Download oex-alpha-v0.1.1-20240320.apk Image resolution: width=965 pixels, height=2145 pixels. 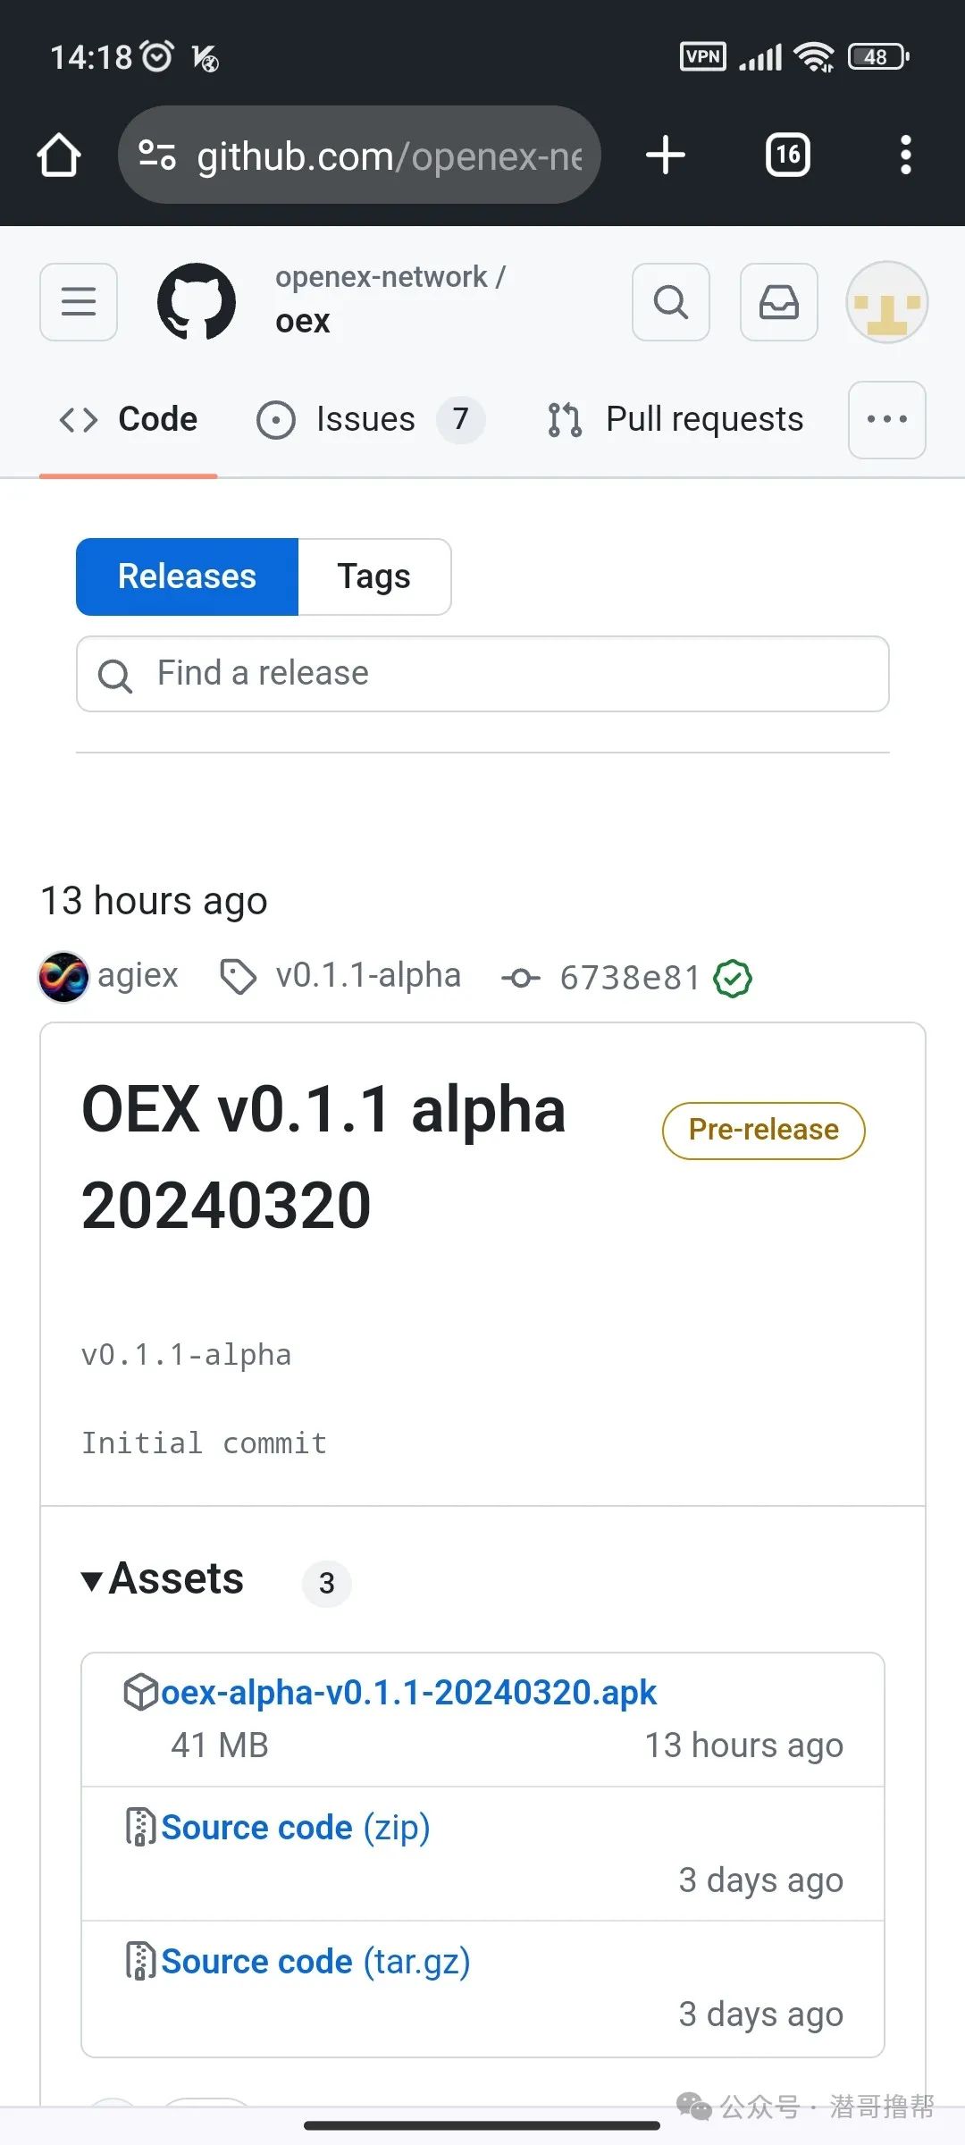[408, 1690]
